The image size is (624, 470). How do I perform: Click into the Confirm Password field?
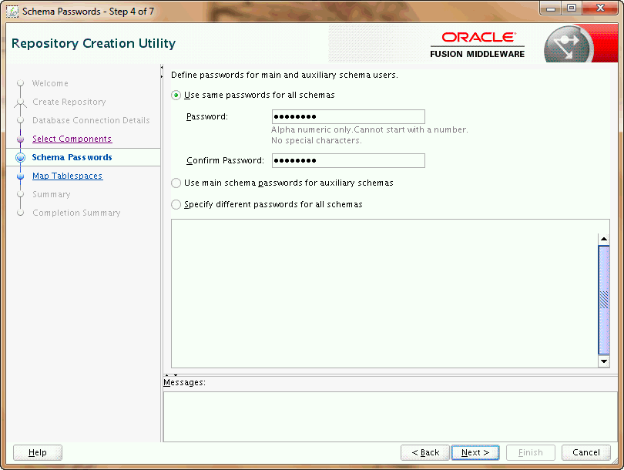click(348, 160)
